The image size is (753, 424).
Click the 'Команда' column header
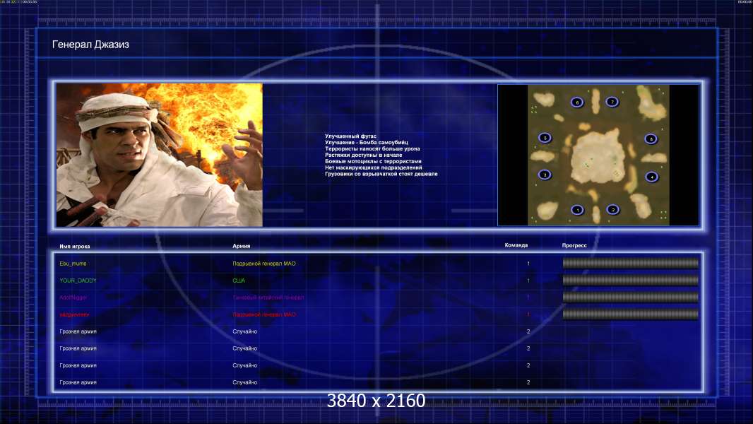[x=516, y=245]
